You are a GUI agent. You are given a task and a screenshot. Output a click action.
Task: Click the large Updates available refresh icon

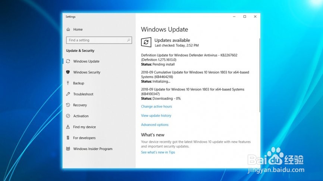click(x=146, y=42)
